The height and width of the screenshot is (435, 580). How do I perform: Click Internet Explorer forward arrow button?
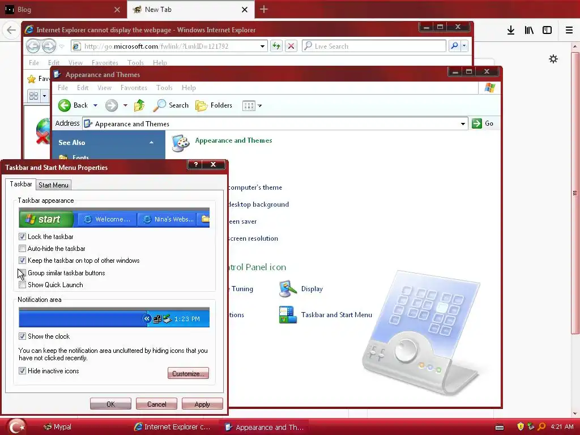pos(49,46)
